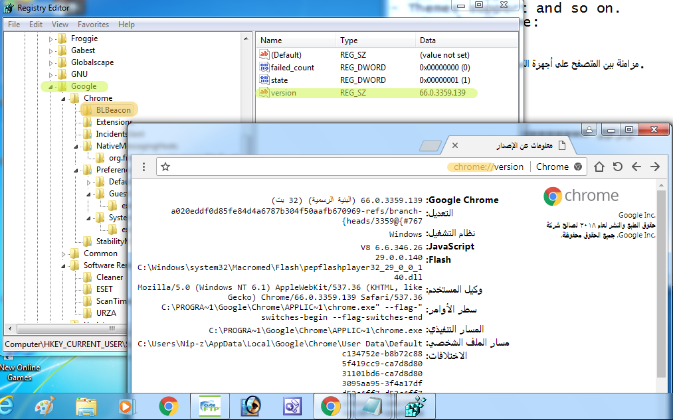
Task: Select the URZA key in the tree
Action: 106,313
